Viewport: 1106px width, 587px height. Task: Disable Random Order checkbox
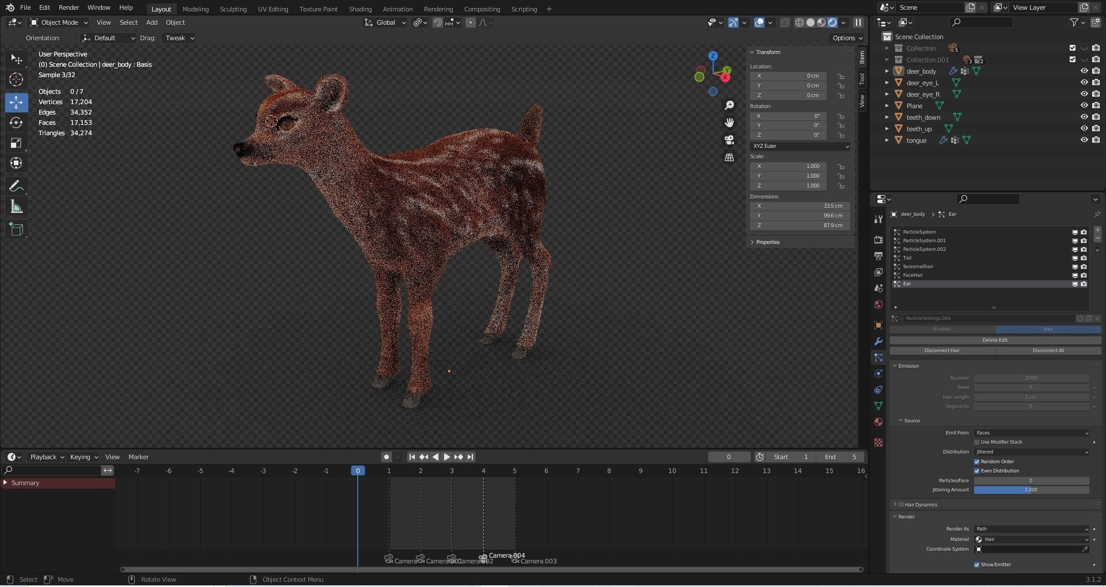[x=977, y=462]
